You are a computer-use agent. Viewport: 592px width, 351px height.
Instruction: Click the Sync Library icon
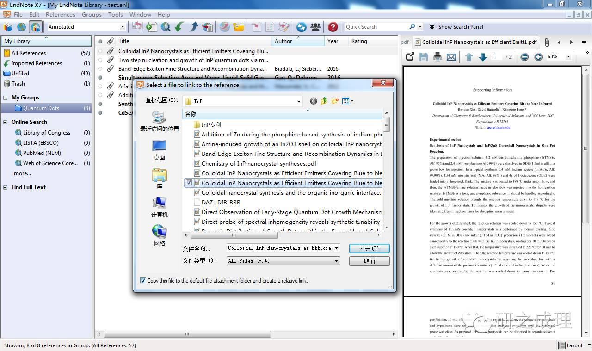pos(302,27)
